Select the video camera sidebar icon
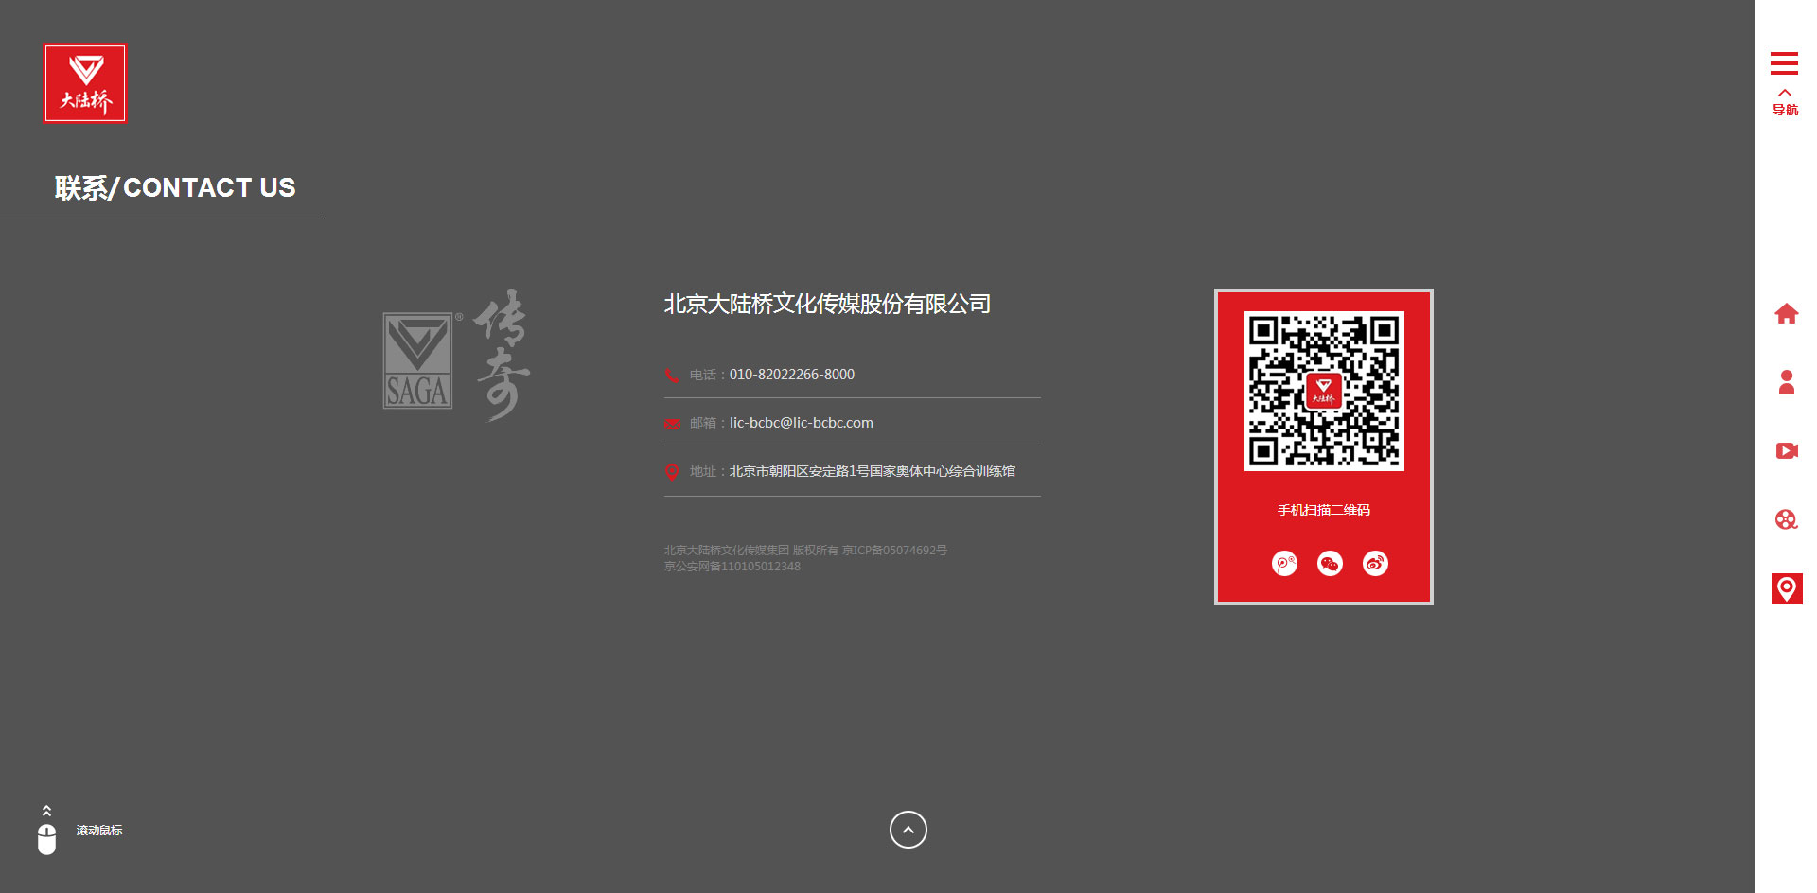Viewport: 1817px width, 893px height. click(1787, 451)
